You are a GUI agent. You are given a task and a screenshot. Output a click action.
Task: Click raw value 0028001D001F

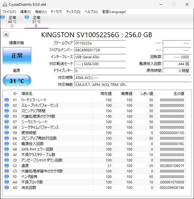click(x=172, y=166)
